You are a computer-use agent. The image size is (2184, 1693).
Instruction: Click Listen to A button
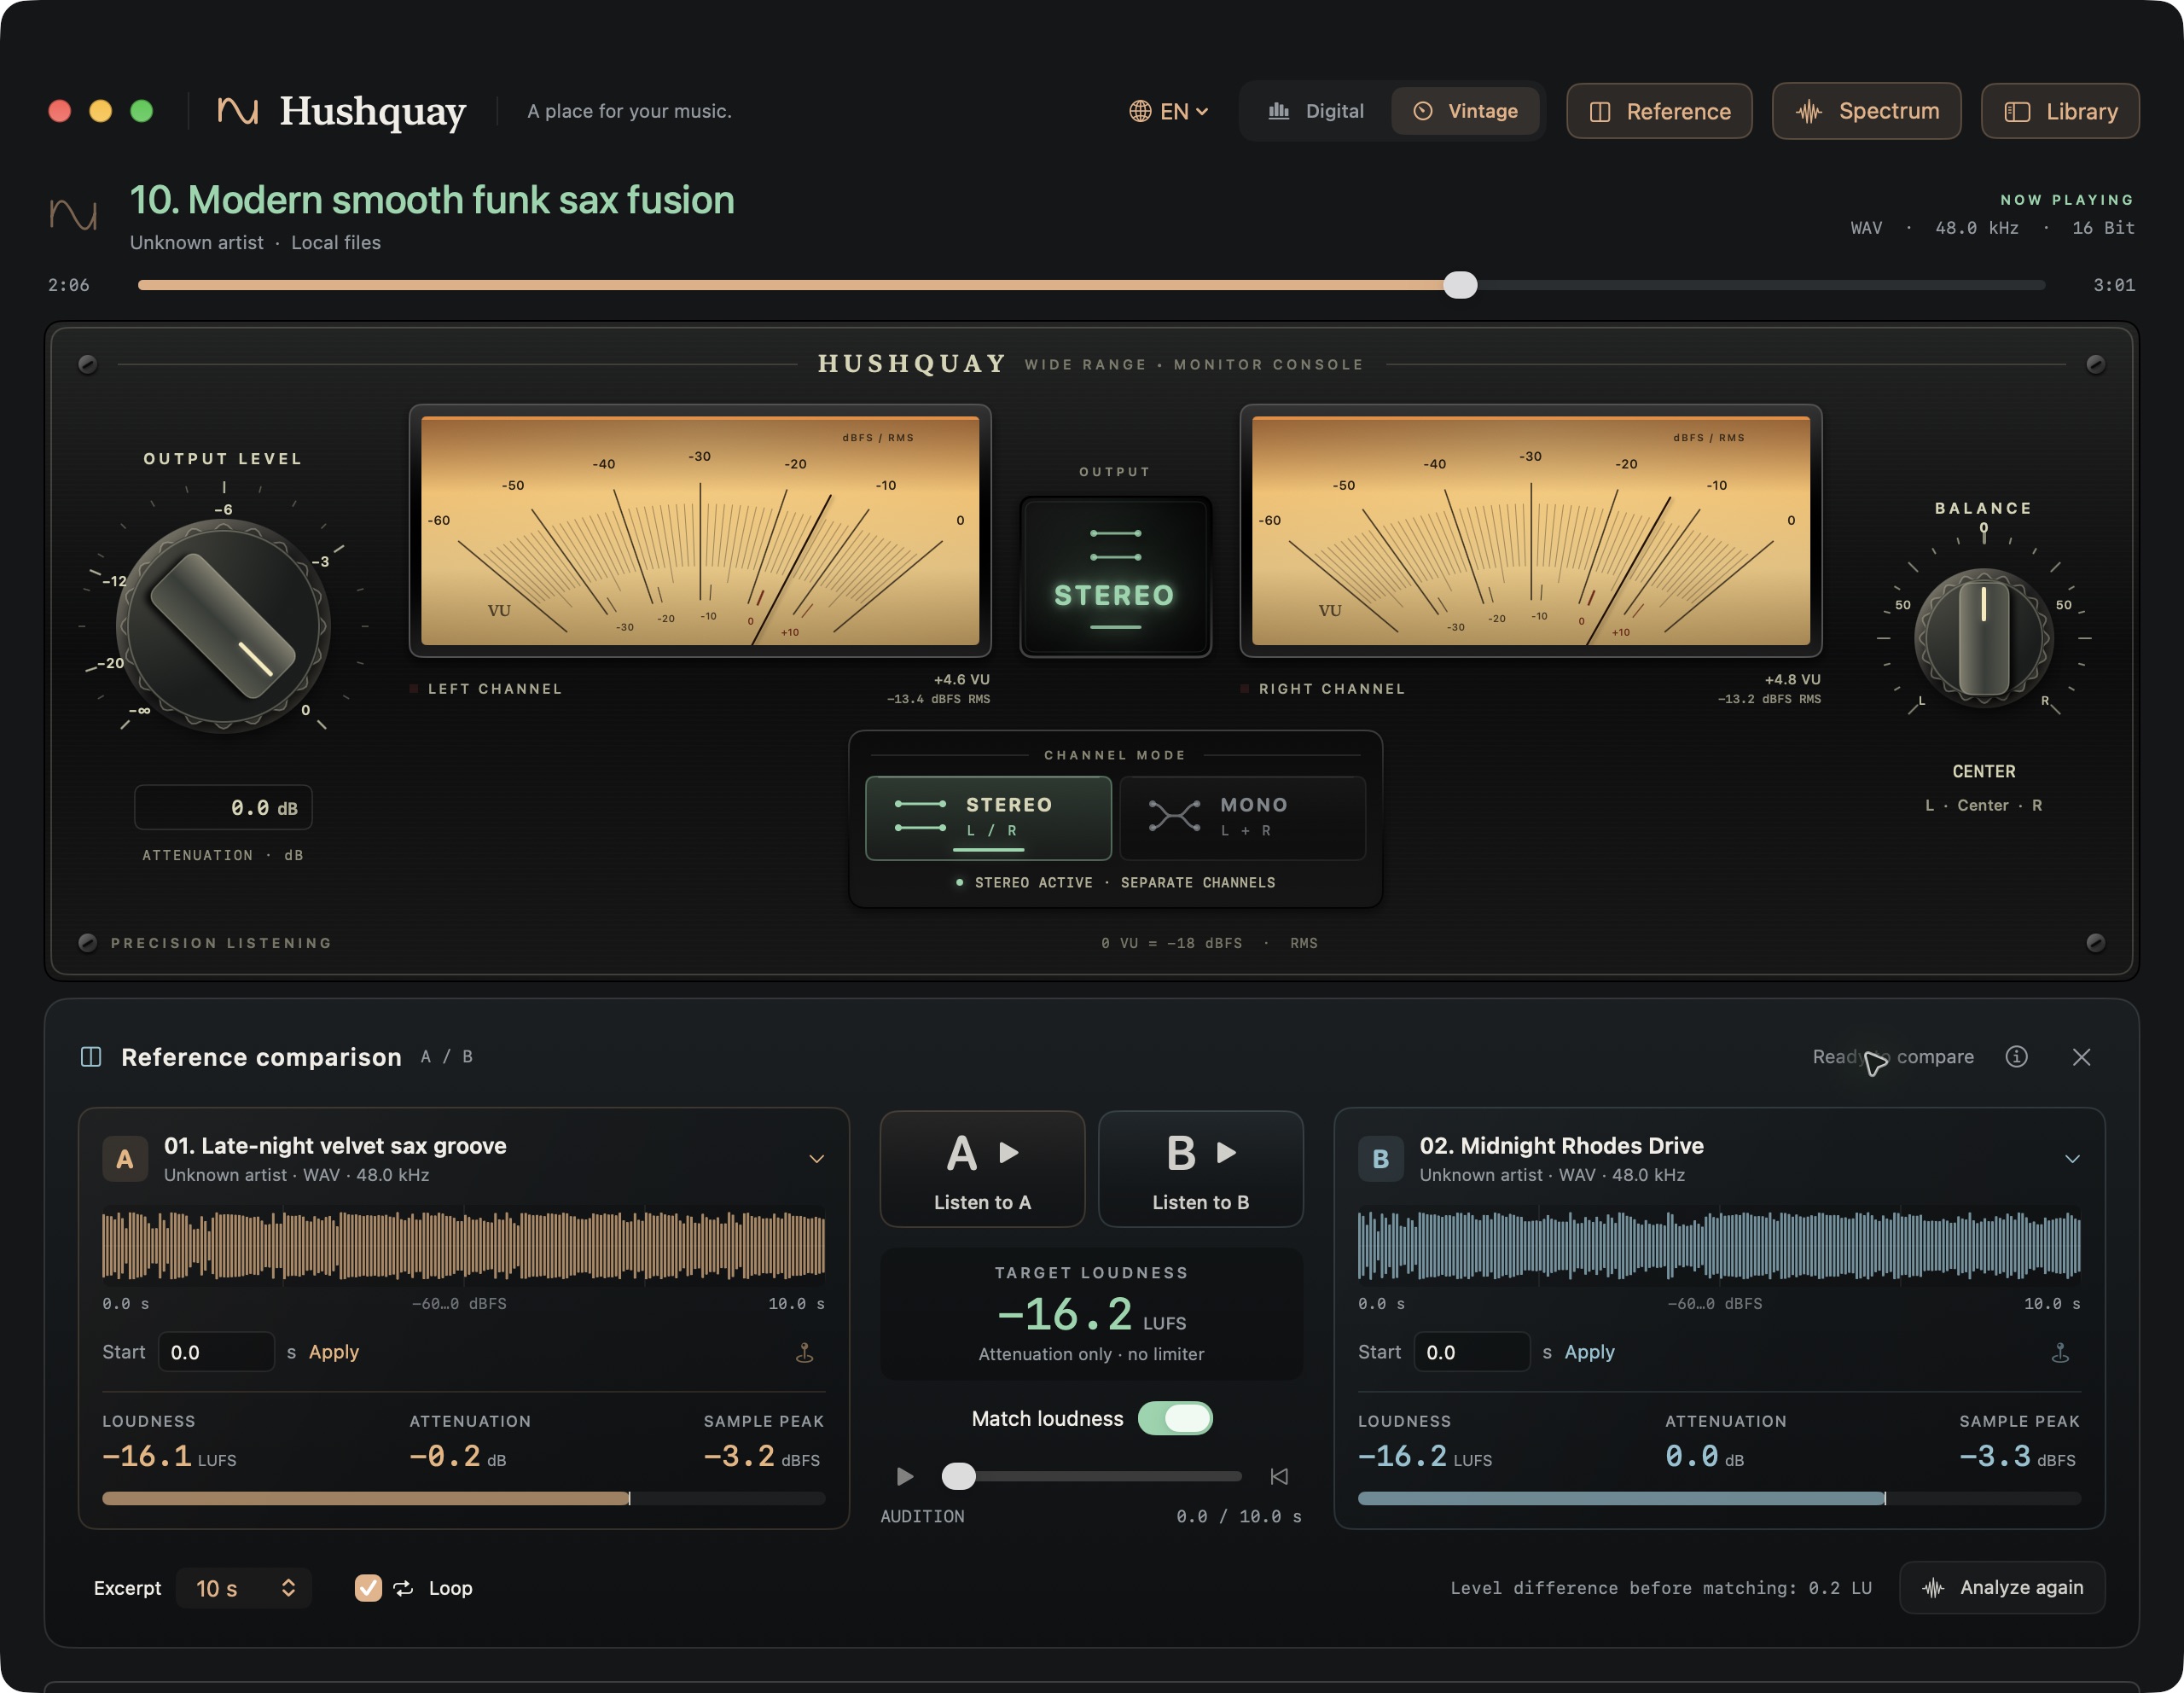(982, 1169)
